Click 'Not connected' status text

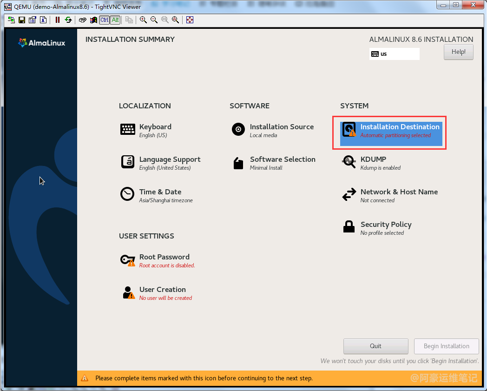377,200
